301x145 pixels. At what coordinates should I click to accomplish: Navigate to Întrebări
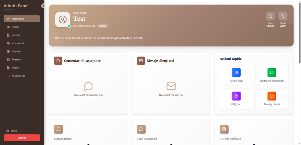point(22,60)
